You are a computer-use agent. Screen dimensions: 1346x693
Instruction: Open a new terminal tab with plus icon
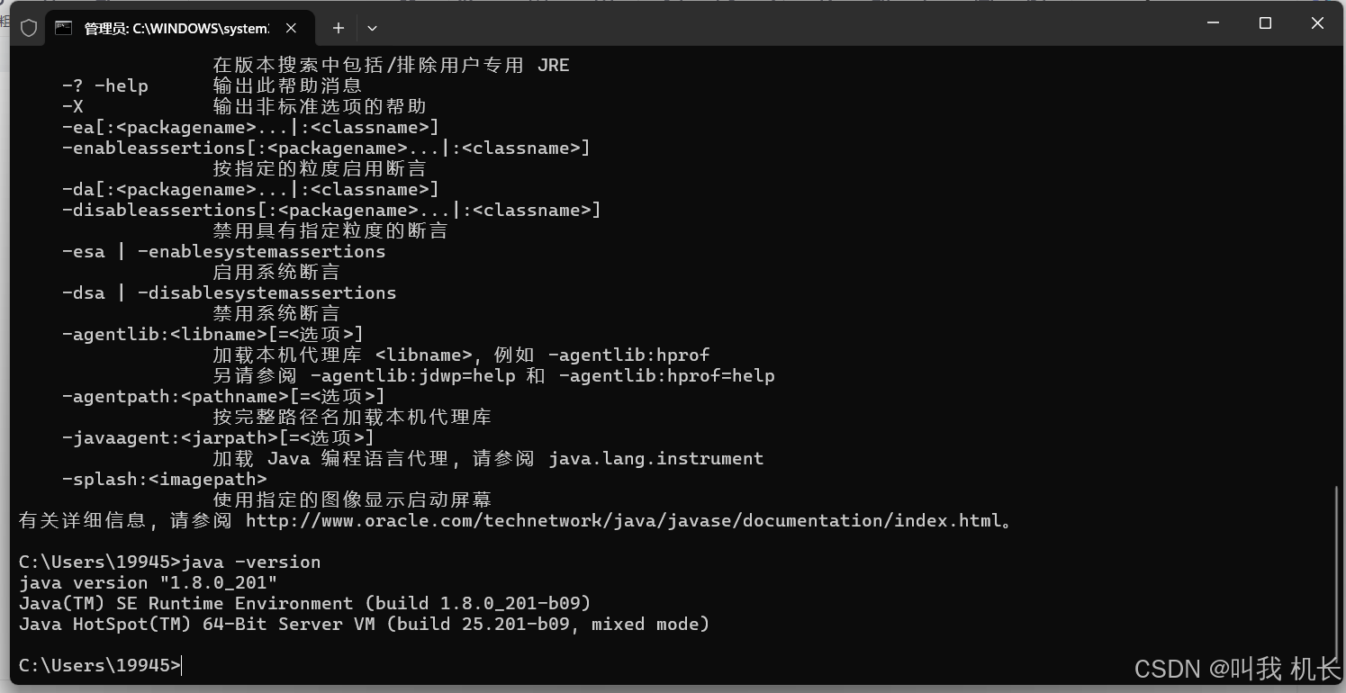[x=338, y=28]
